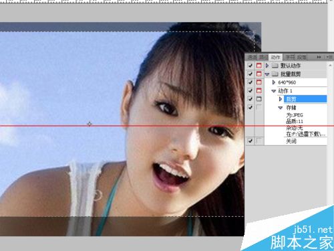Open the 段落 tab
Screen dimensions: 334x251
(302, 58)
